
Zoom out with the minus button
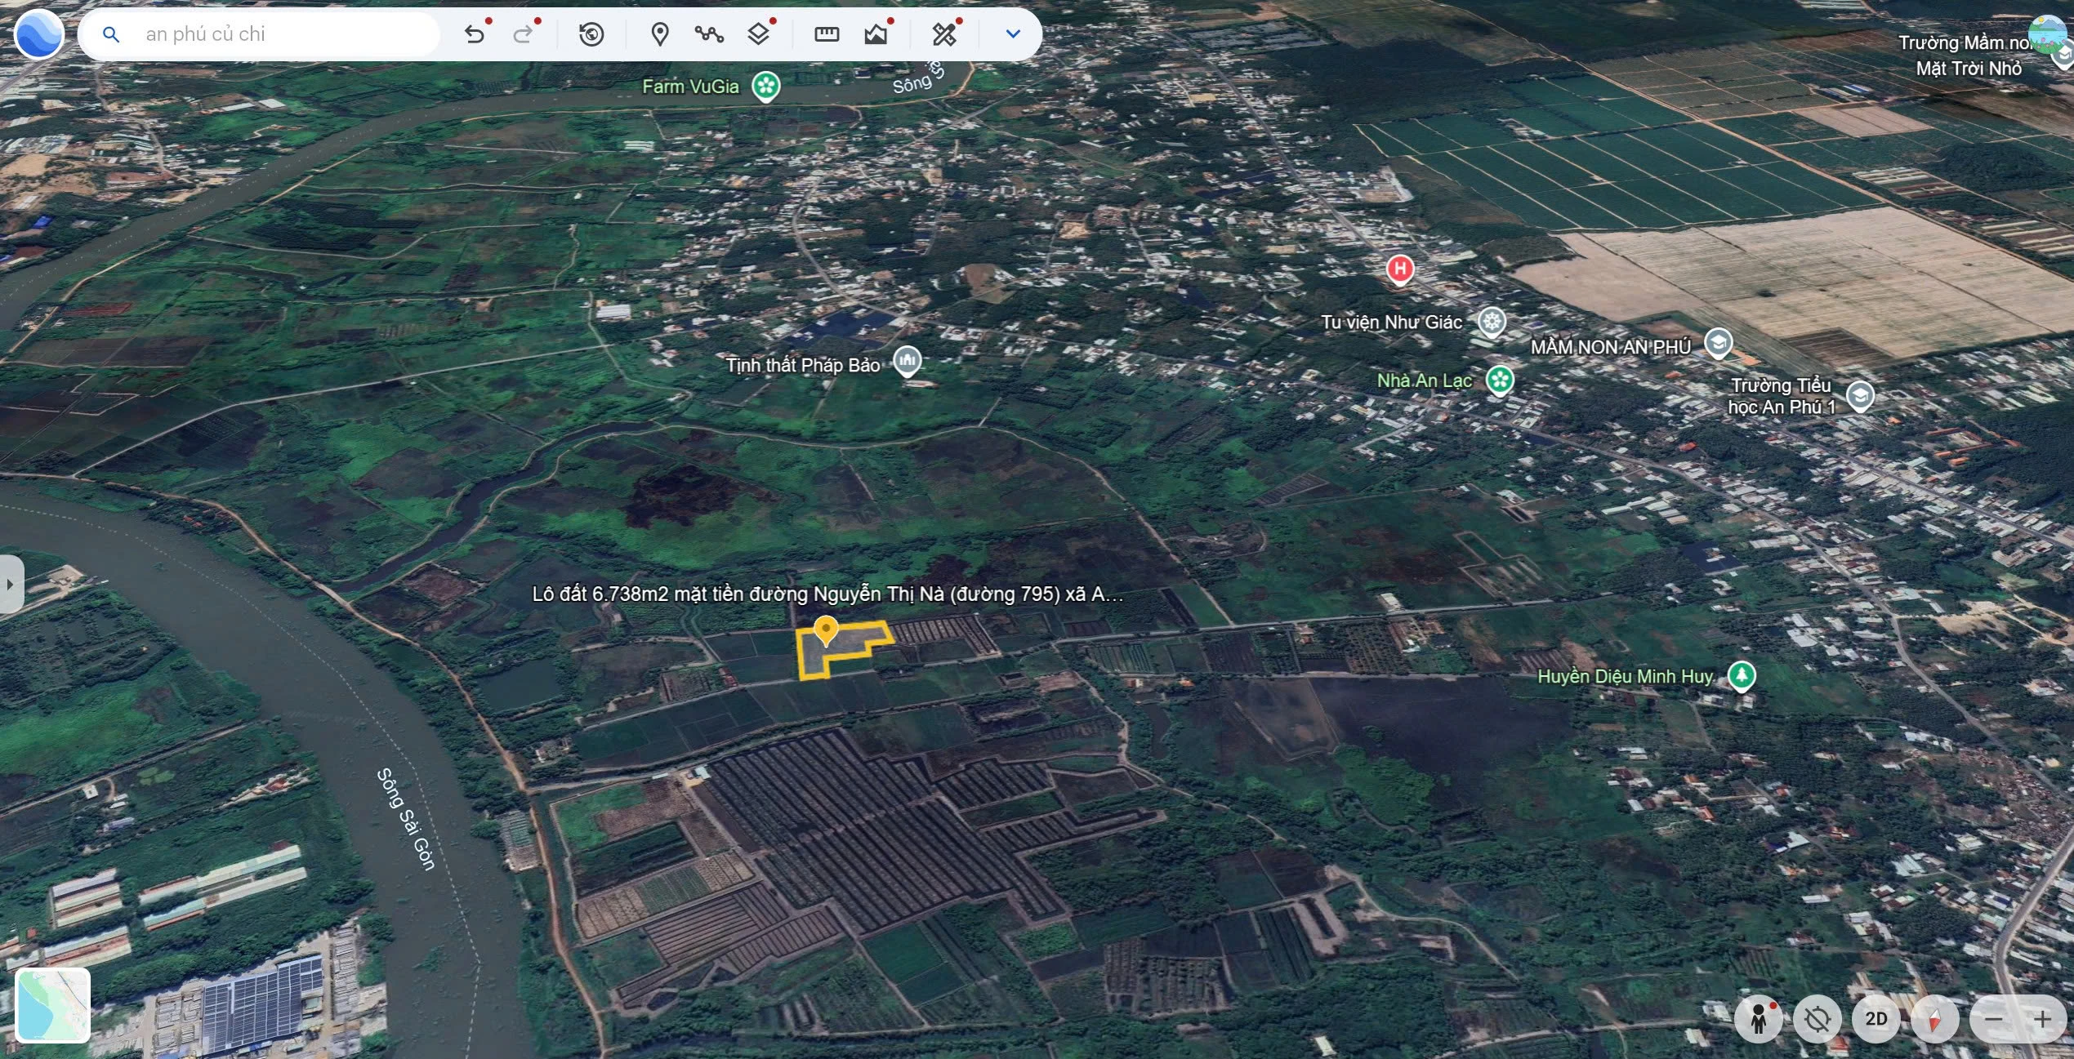coord(1994,1019)
